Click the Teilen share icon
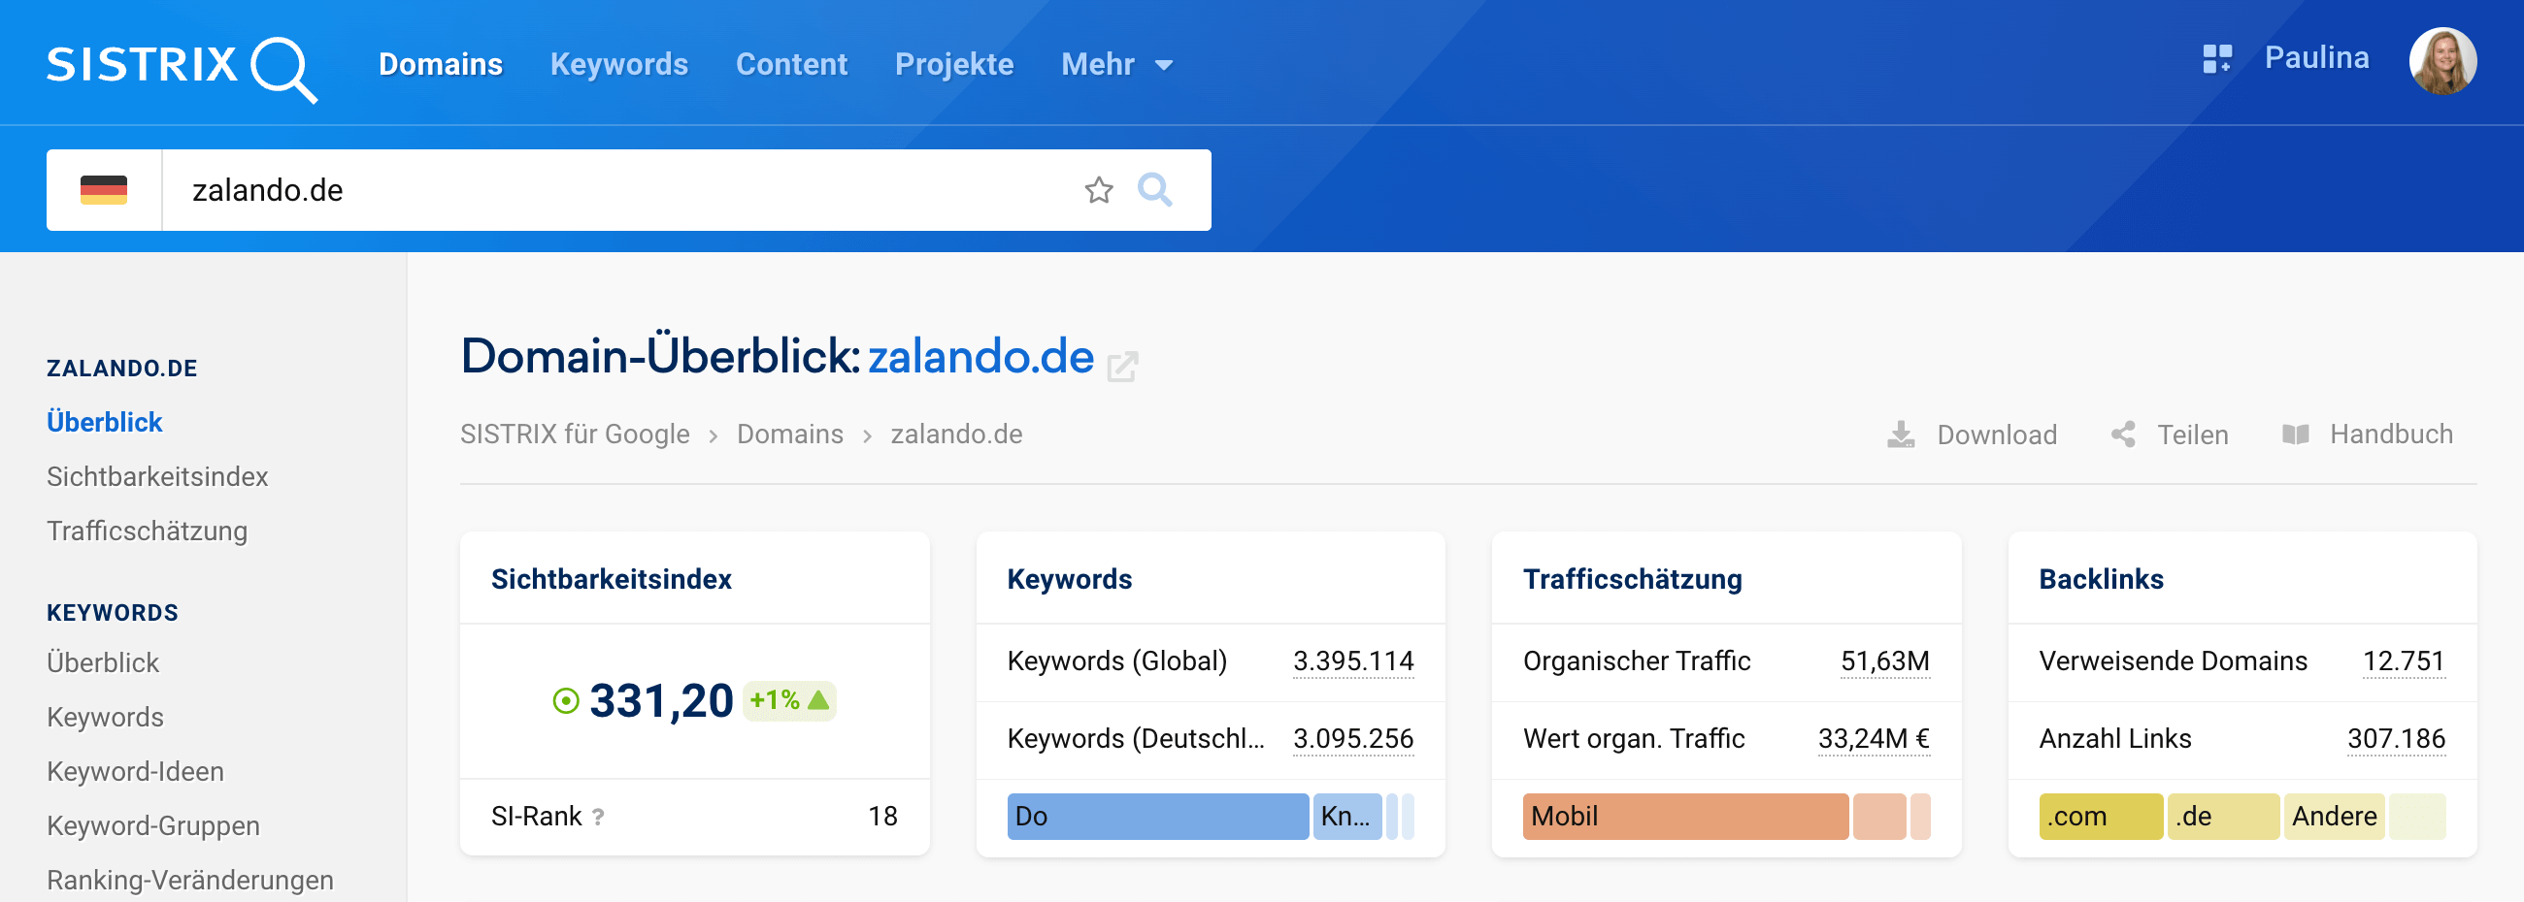This screenshot has width=2524, height=902. click(2123, 435)
